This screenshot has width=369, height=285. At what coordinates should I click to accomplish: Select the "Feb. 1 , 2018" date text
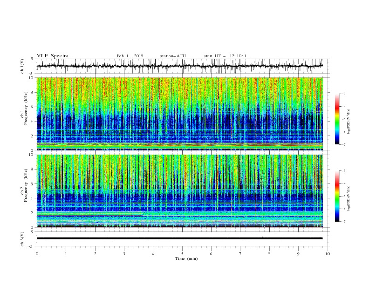coord(130,56)
